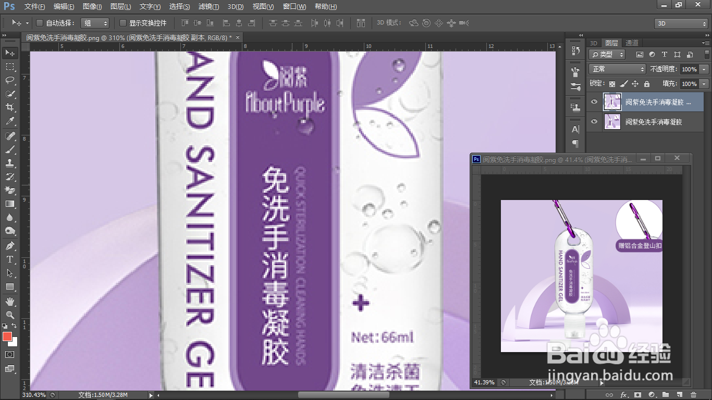Open the 正常 blend mode dropdown

617,69
